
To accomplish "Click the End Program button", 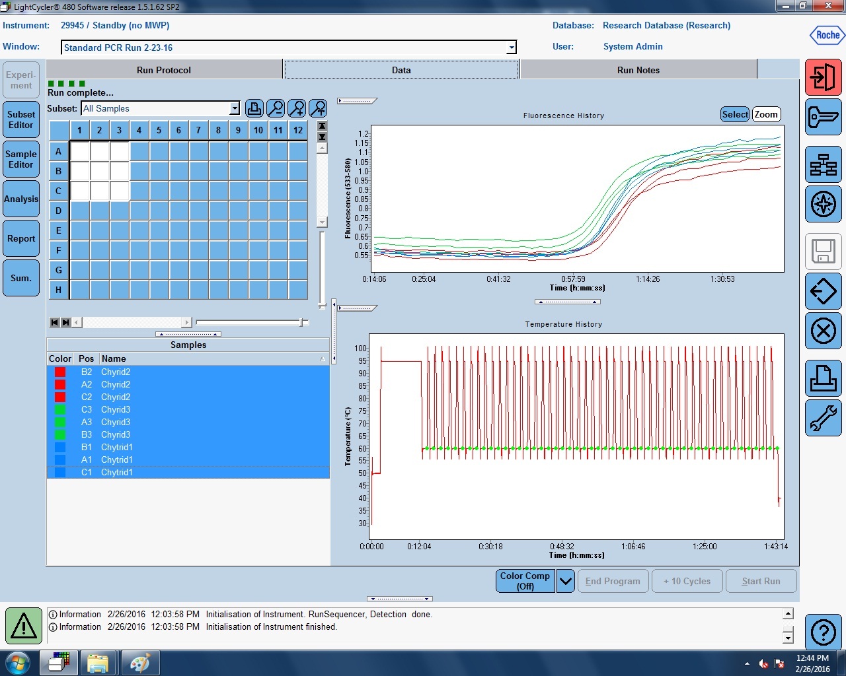I will (613, 581).
